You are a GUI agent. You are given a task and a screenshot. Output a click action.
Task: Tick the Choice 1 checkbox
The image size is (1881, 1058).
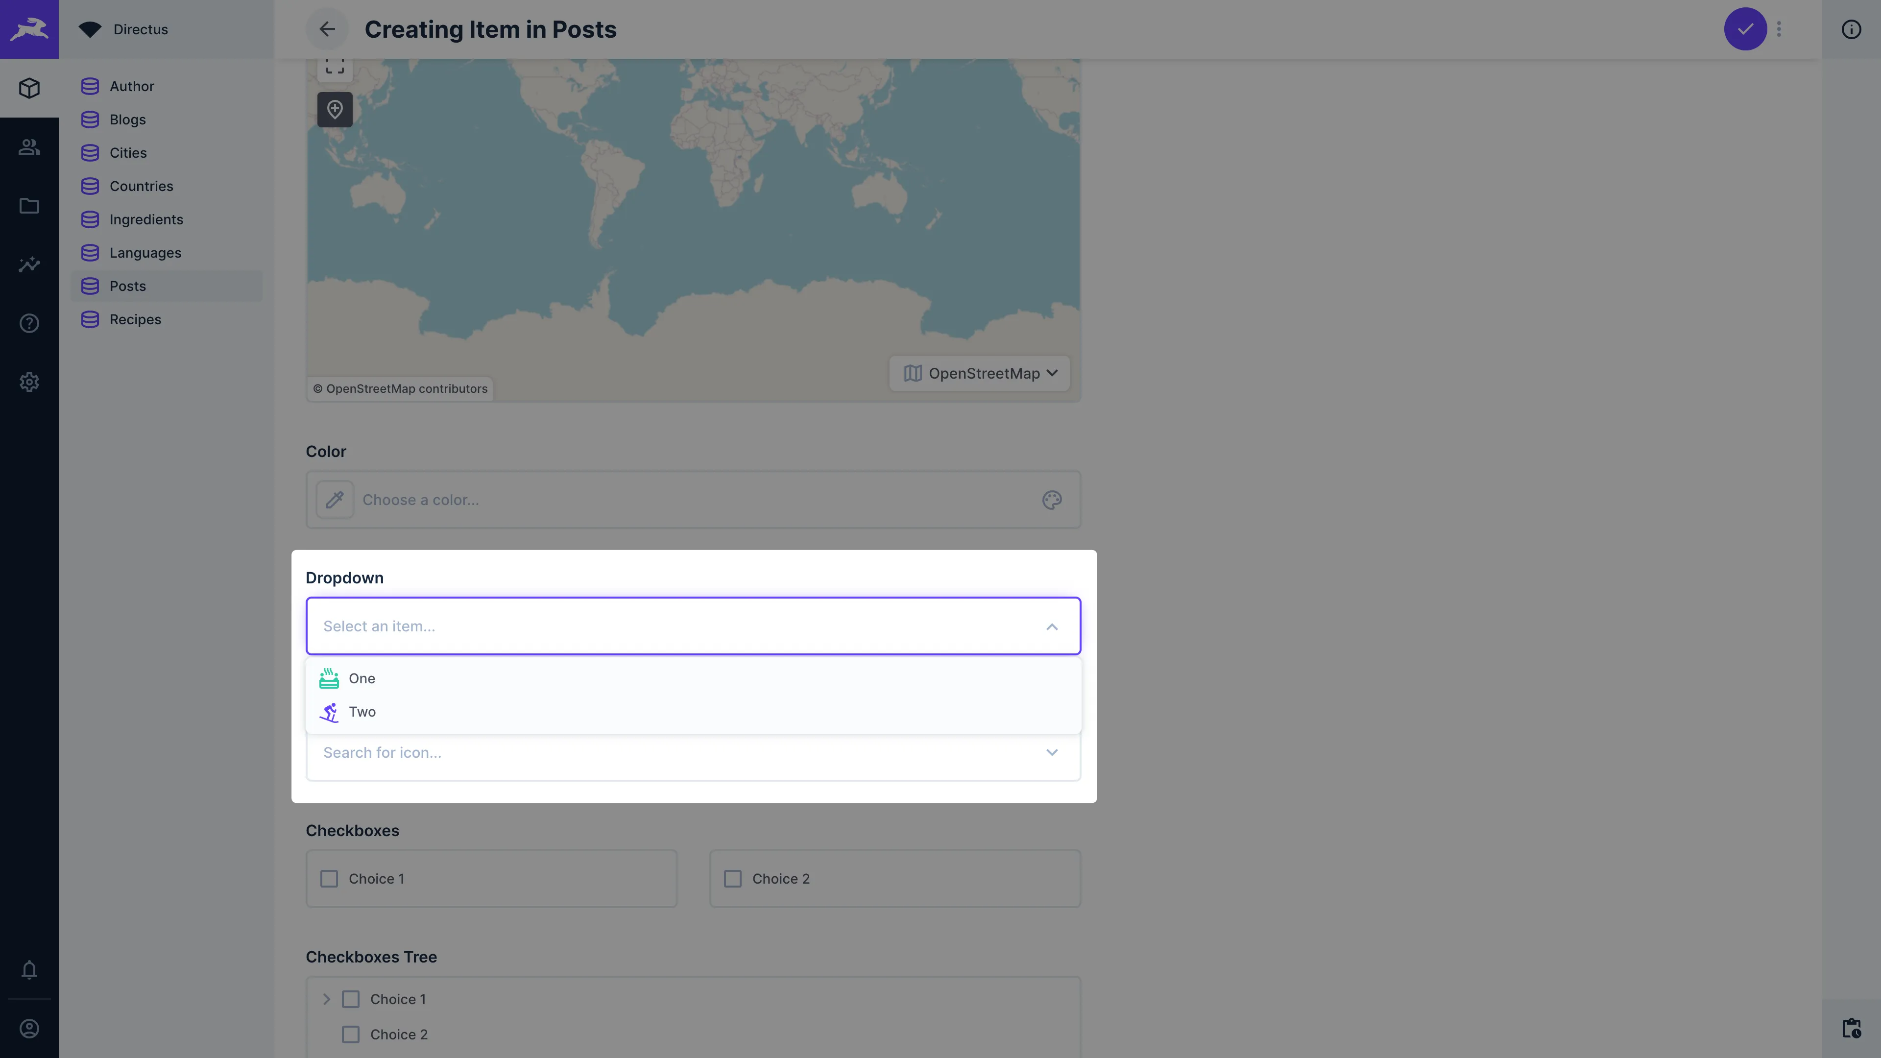329,878
